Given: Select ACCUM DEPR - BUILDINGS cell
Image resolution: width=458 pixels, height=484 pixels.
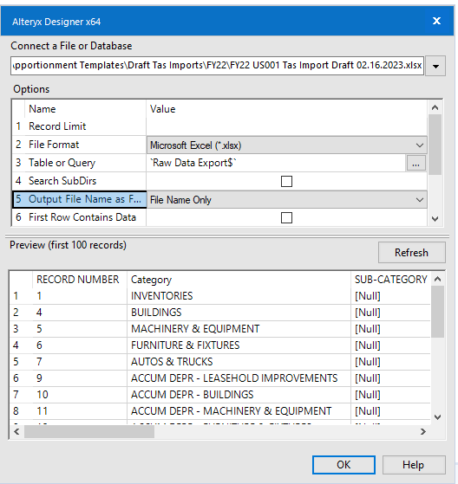Looking at the screenshot, I should 239,395.
